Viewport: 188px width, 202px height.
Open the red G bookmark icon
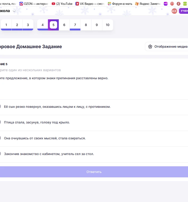(178, 4)
